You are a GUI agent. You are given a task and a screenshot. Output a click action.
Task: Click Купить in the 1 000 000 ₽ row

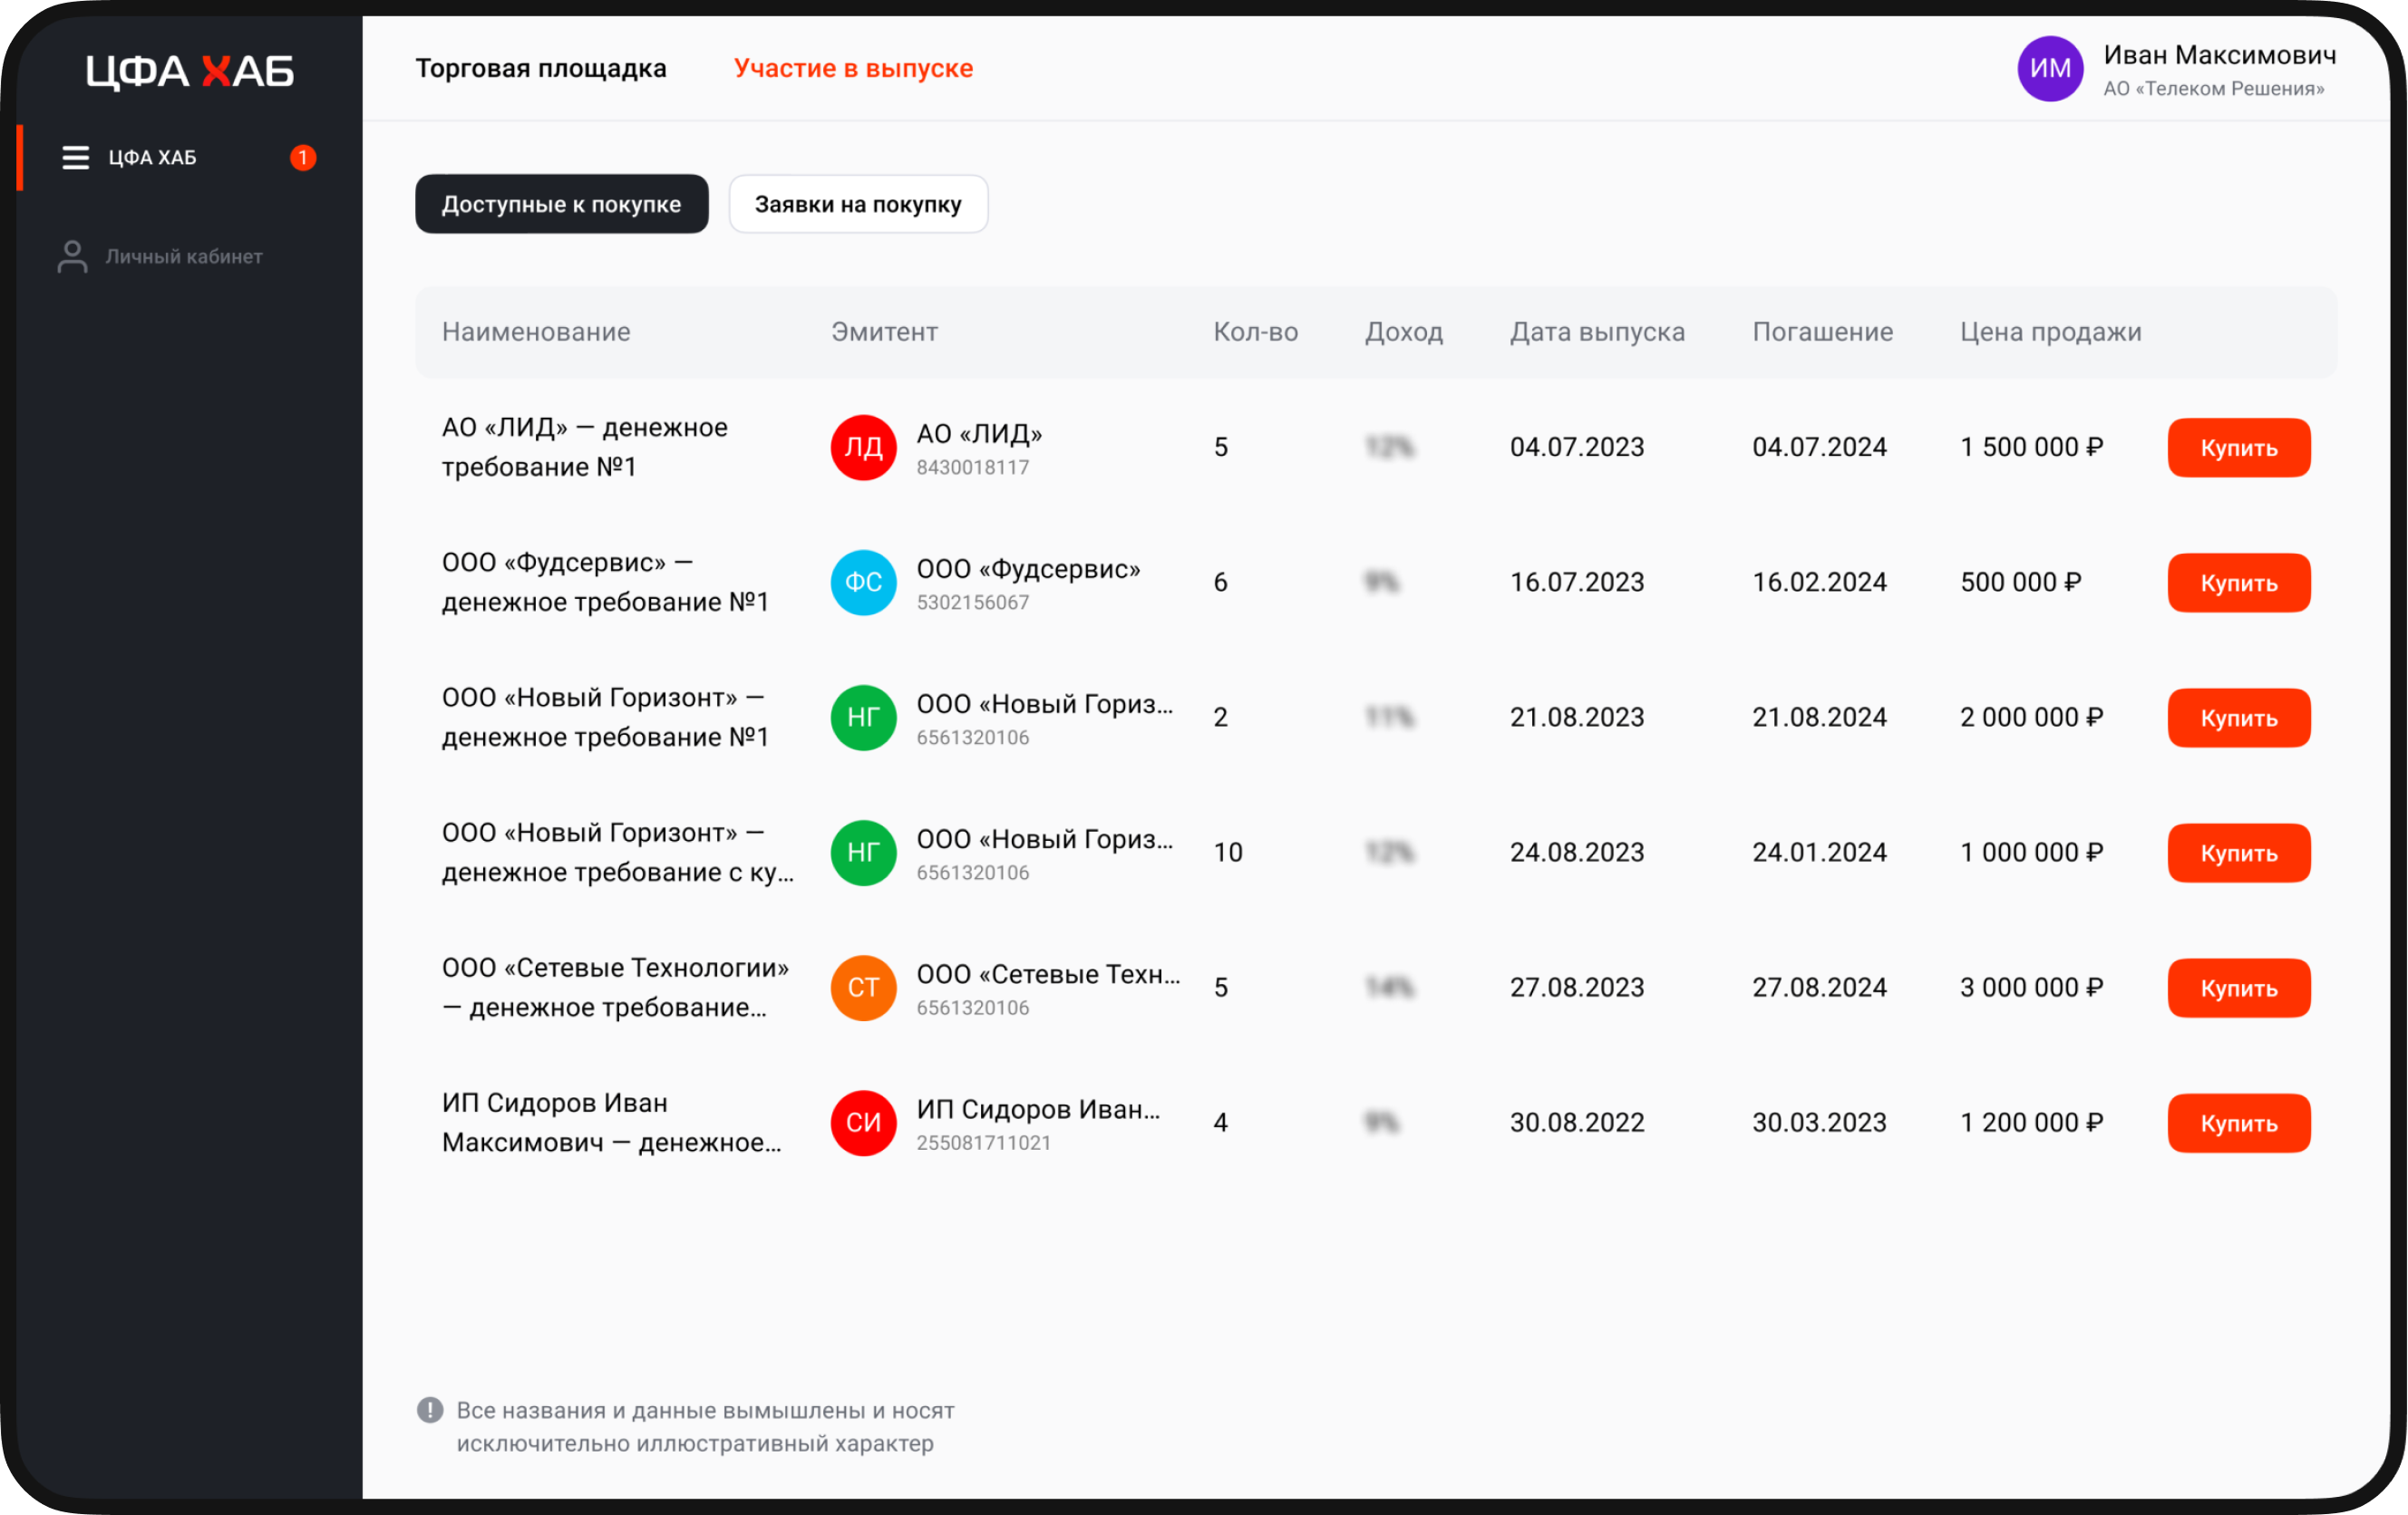[x=2239, y=853]
